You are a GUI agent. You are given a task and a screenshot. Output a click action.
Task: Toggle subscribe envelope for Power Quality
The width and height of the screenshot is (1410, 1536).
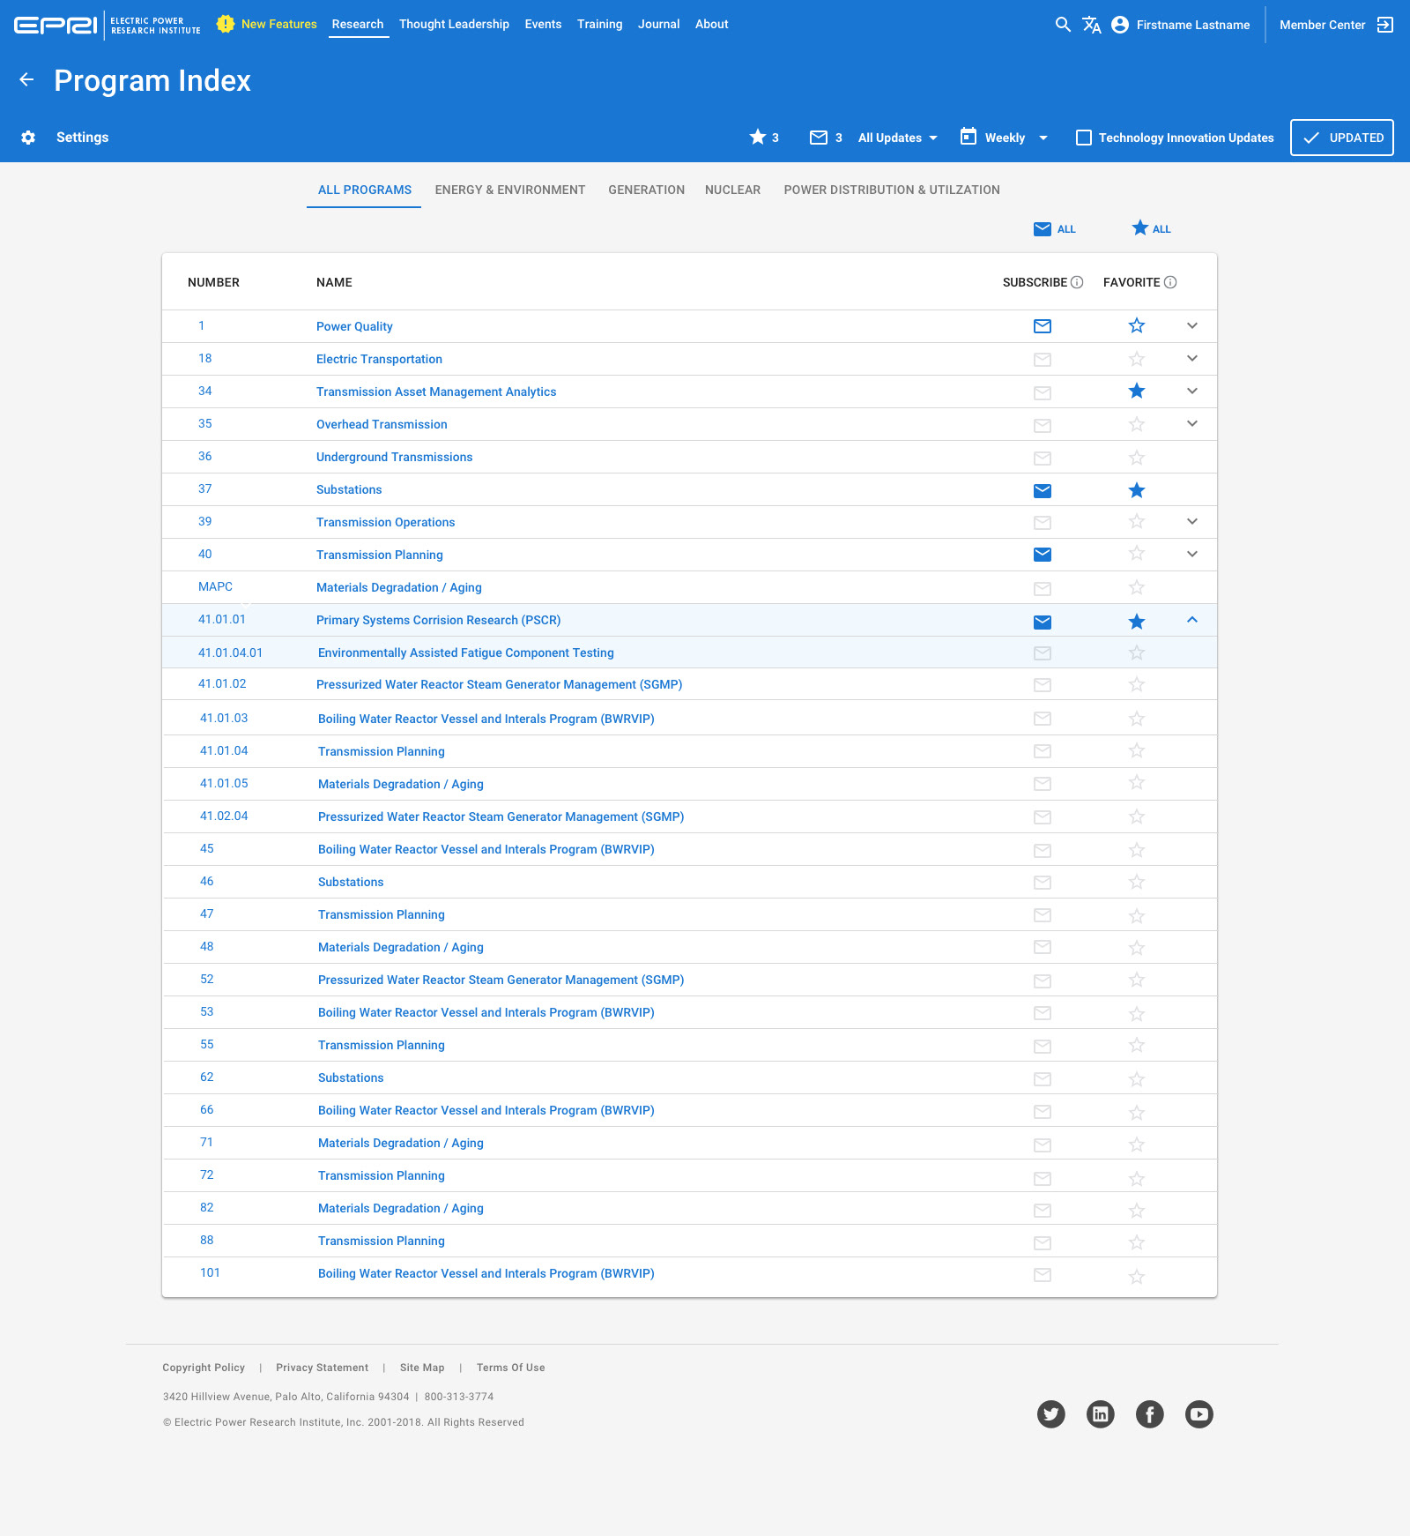click(x=1043, y=326)
